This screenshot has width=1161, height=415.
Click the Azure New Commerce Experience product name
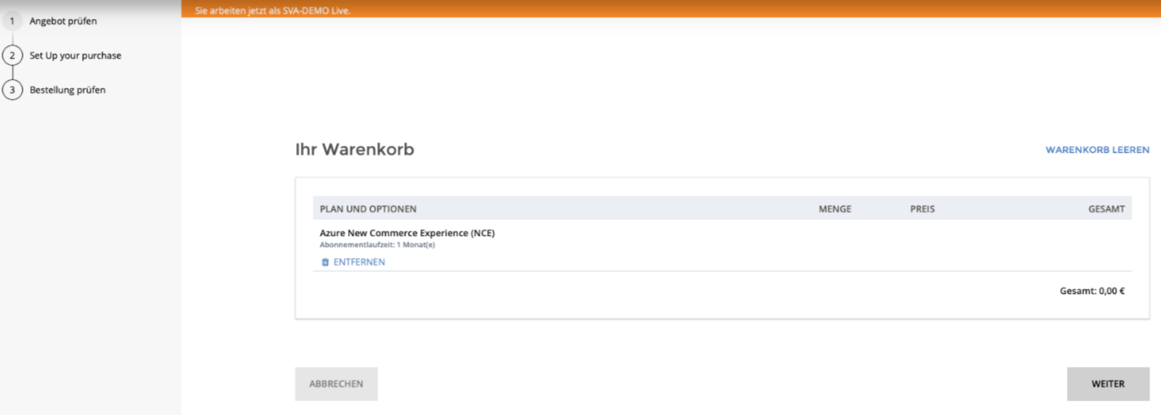click(407, 233)
